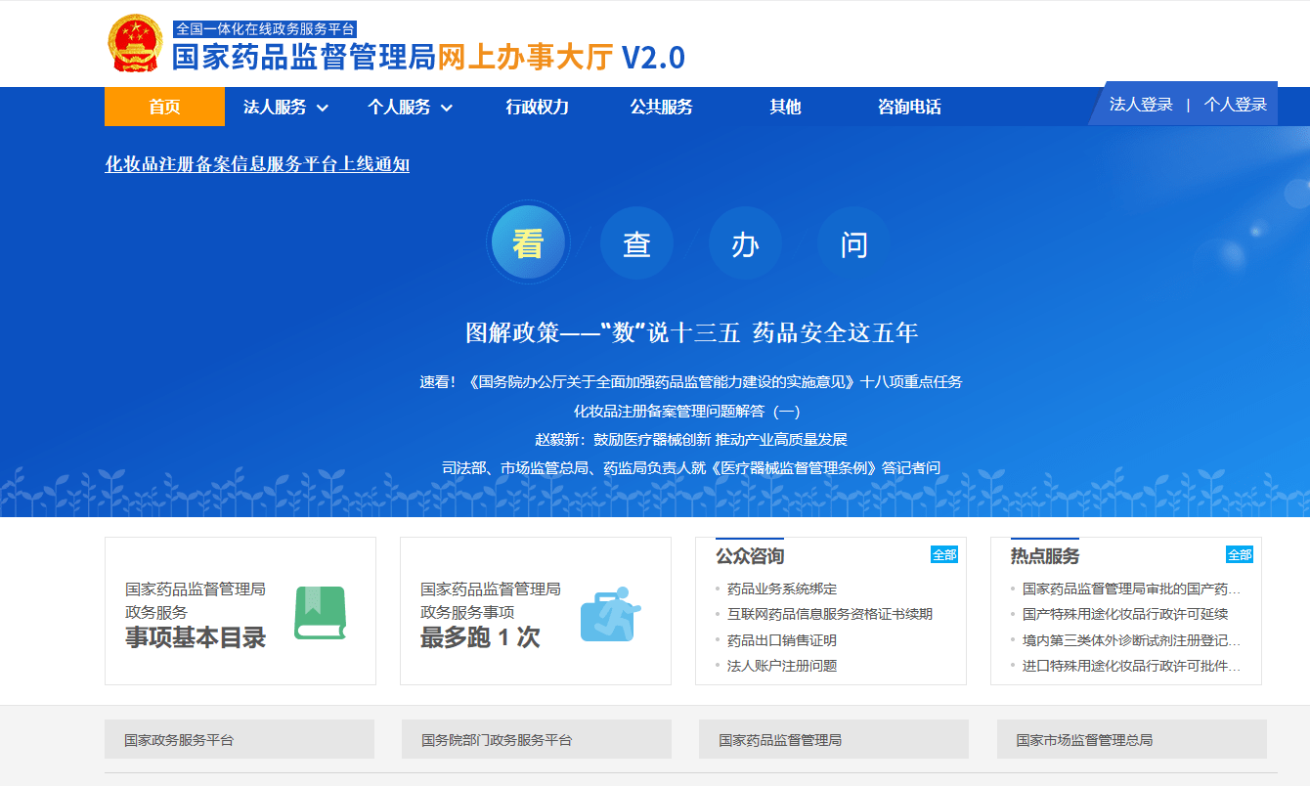The width and height of the screenshot is (1310, 786).
Task: Open 药品出口销售证明 question
Action: [782, 641]
